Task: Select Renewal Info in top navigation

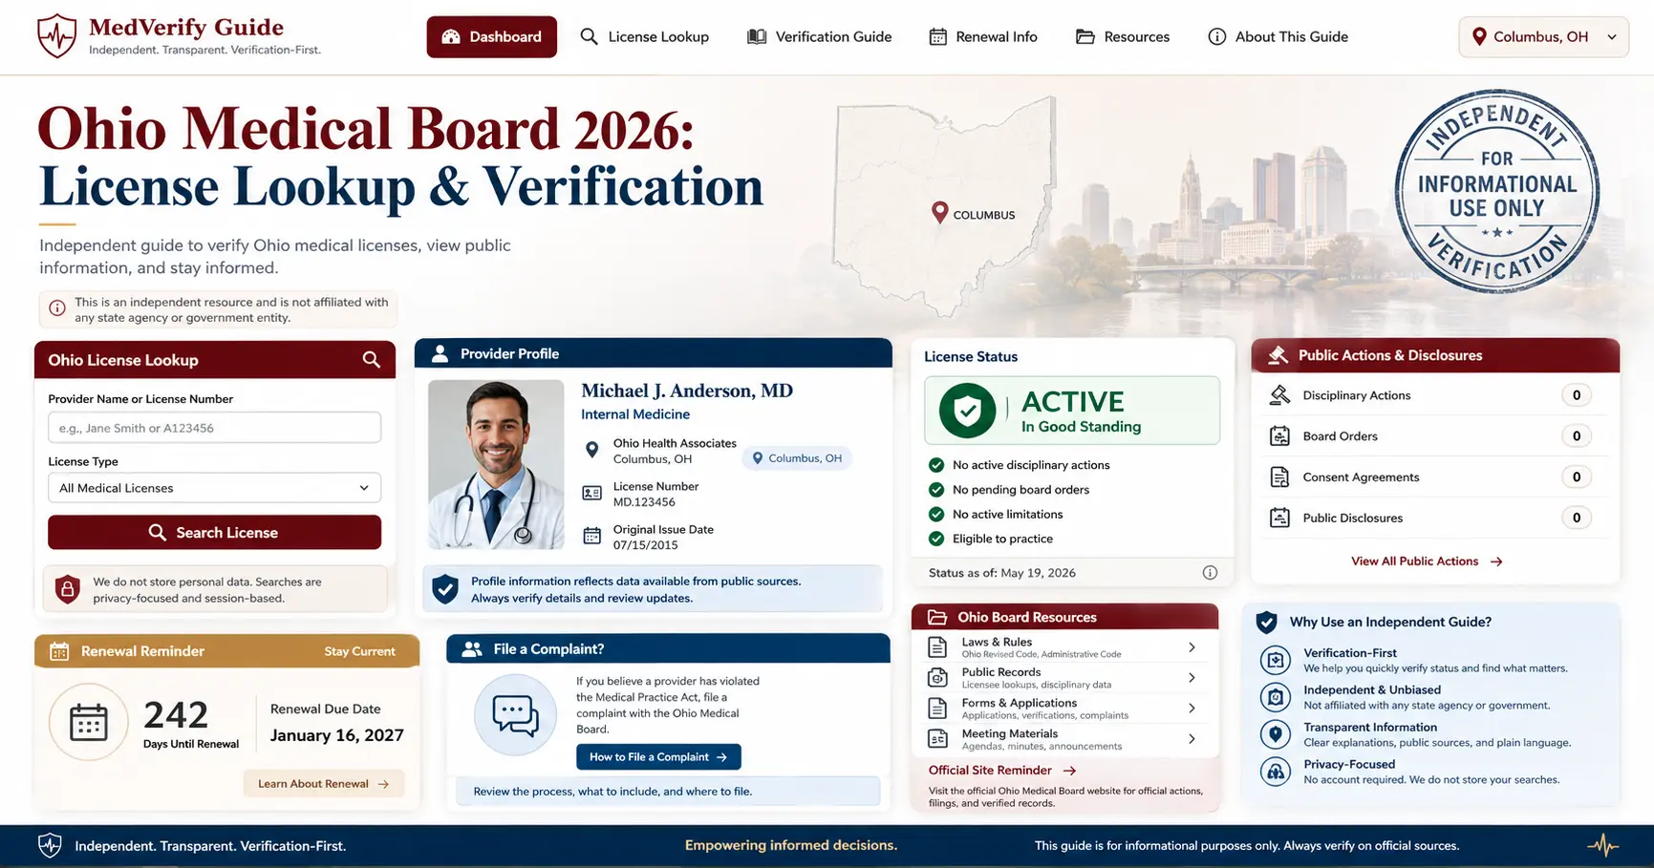Action: (x=983, y=37)
